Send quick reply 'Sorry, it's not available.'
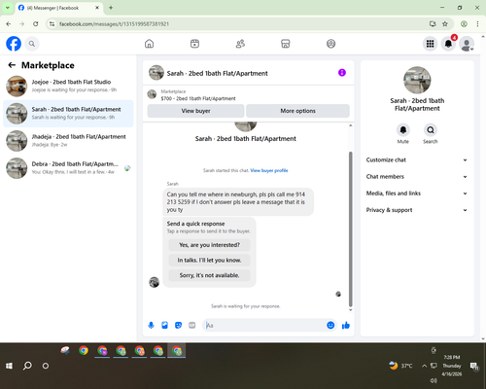Viewport: 486px width, 389px height. [x=209, y=275]
